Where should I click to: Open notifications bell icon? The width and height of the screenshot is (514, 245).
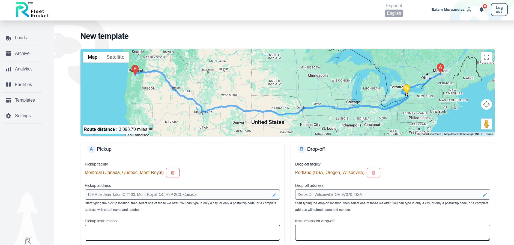coord(482,10)
